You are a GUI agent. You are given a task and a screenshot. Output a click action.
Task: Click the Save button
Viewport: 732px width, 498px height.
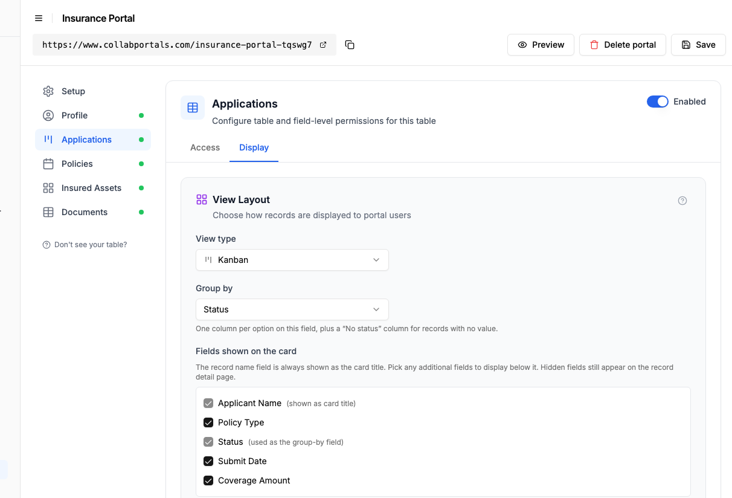click(x=698, y=45)
